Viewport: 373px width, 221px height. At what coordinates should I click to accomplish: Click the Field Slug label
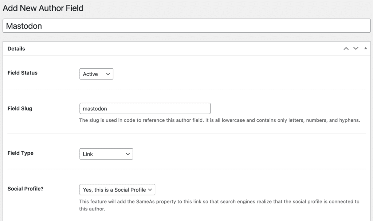[20, 108]
